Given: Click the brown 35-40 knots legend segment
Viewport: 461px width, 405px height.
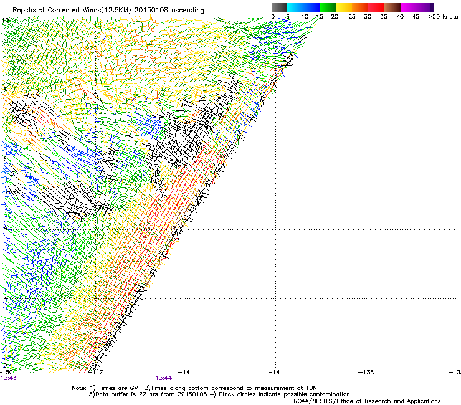Looking at the screenshot, I should [x=392, y=7].
